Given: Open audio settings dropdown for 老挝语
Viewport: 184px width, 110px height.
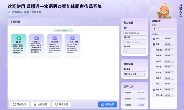Looking at the screenshot, I should point(169,73).
